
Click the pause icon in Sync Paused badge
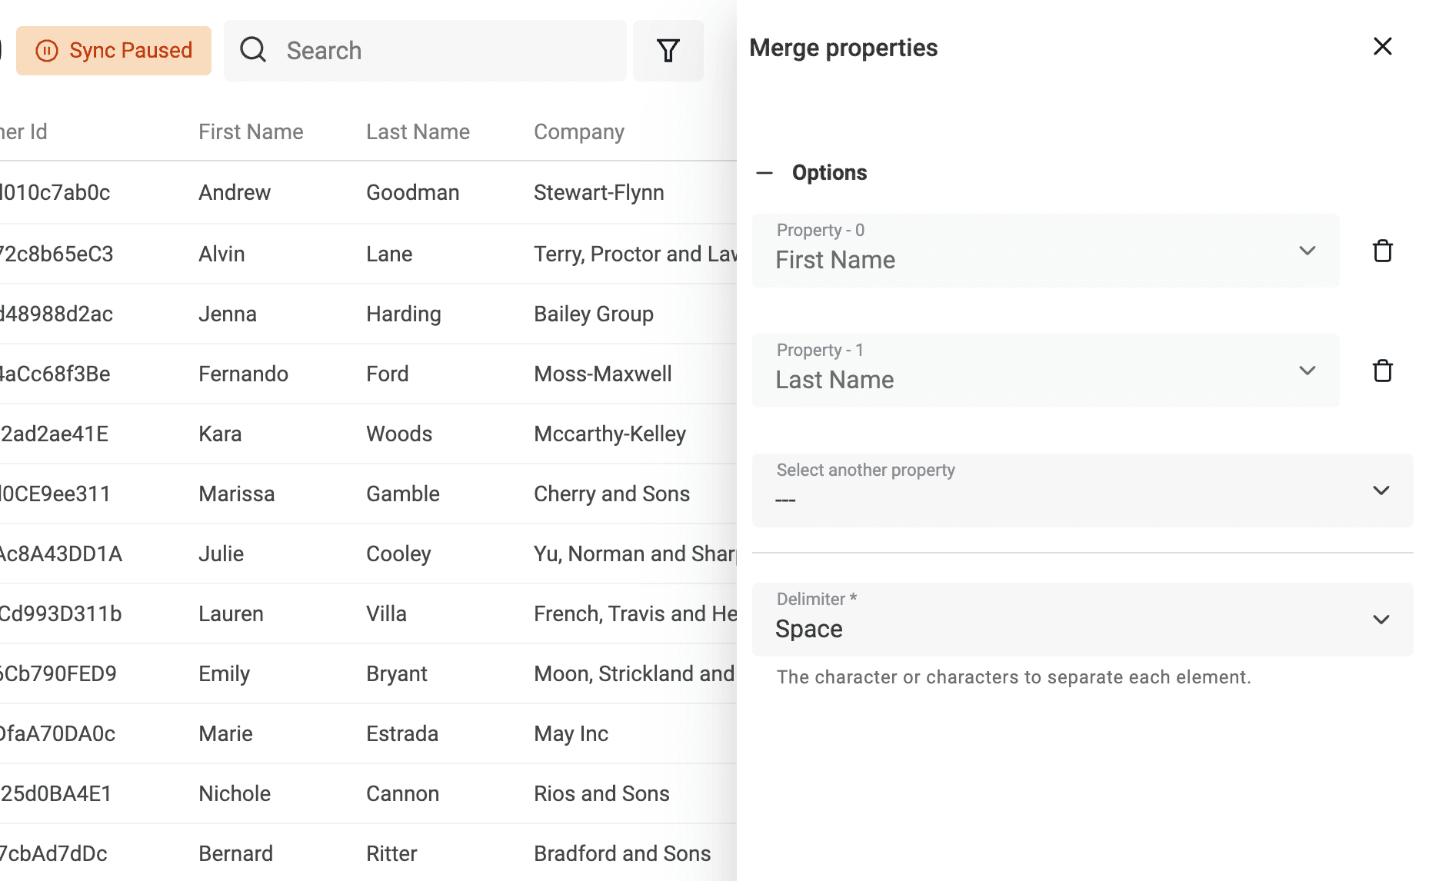tap(48, 50)
